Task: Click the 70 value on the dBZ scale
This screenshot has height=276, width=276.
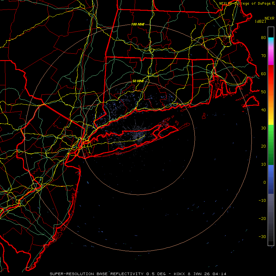Action: coord(263,56)
